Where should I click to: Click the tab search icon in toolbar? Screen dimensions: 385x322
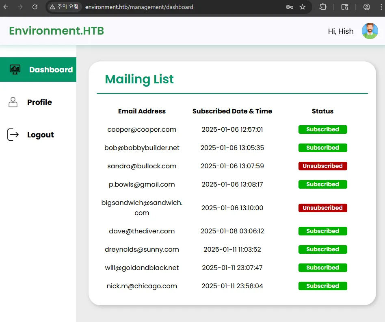click(x=345, y=7)
